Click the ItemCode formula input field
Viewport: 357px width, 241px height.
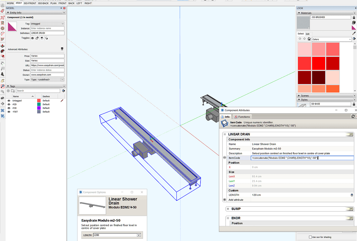click(x=302, y=158)
